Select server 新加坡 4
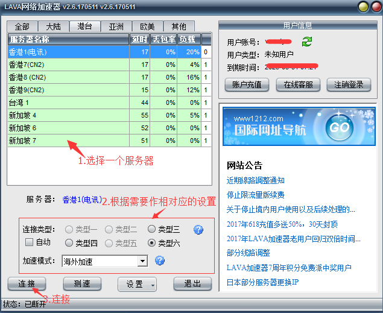The width and height of the screenshot is (383, 313). pyautogui.click(x=109, y=115)
